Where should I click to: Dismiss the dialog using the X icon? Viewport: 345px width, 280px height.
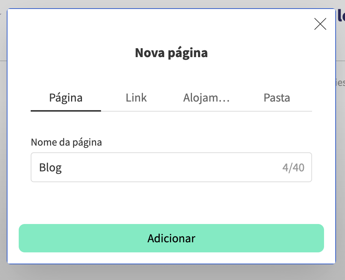(320, 24)
